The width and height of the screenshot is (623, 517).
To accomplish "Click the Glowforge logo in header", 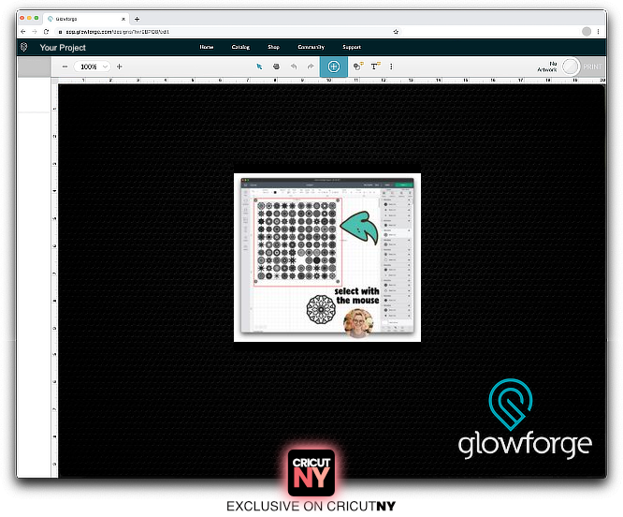I will tap(24, 47).
